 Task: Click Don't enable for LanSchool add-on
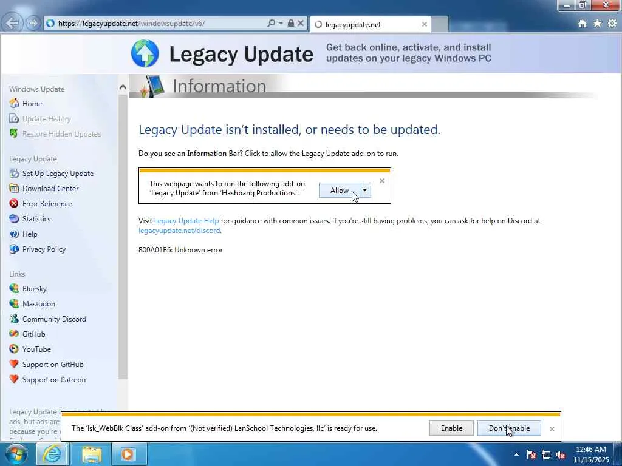[x=509, y=428]
